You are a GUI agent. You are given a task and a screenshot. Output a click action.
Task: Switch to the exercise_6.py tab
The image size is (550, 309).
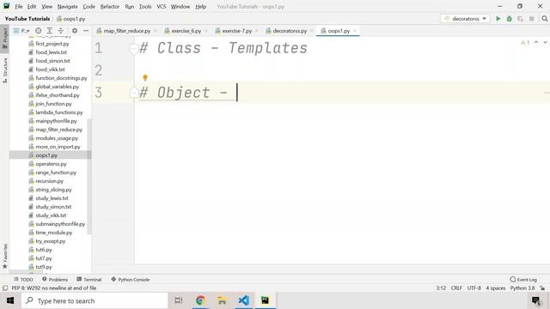point(186,31)
